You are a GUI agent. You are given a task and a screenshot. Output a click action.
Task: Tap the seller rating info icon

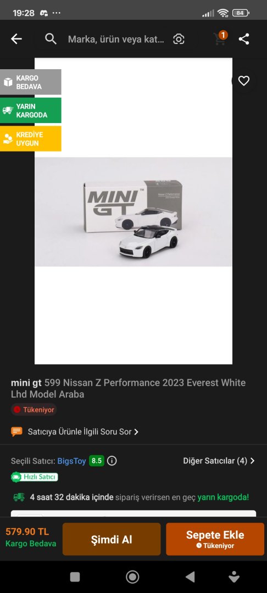pyautogui.click(x=112, y=461)
